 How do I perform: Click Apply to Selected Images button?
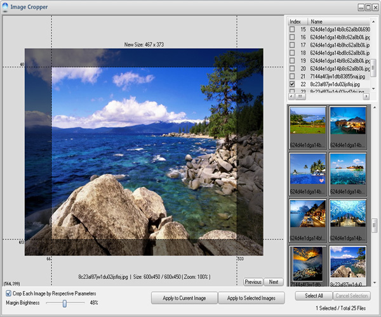(x=251, y=298)
